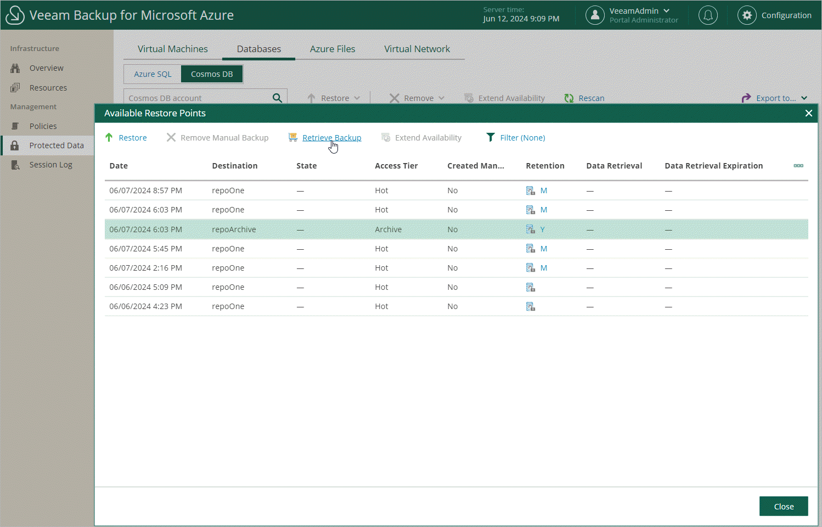The width and height of the screenshot is (822, 527).
Task: Open the Remove dropdown menu
Action: [x=418, y=98]
